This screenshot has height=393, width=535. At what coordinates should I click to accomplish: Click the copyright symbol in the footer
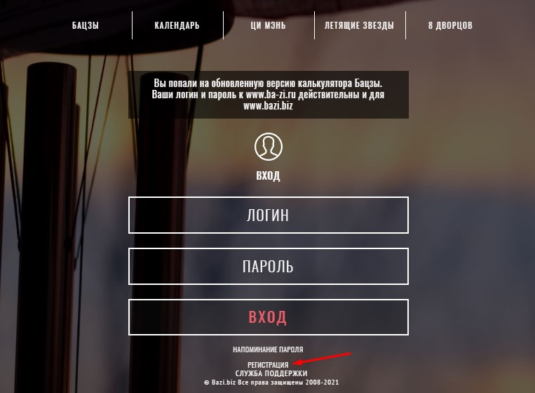pos(206,382)
